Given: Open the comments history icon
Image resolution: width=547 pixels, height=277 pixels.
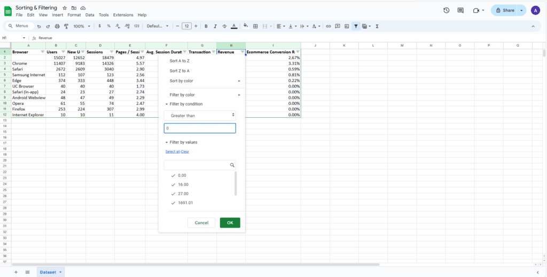Looking at the screenshot, I should pos(460,11).
